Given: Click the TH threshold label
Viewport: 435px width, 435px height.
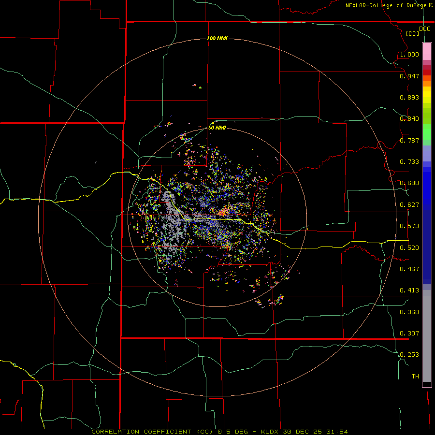Looking at the screenshot, I should (x=415, y=377).
